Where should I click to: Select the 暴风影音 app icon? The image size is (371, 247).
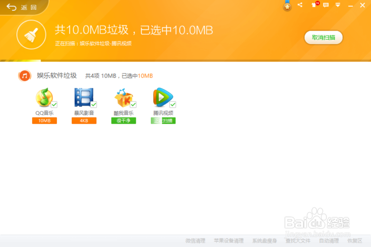(x=84, y=97)
